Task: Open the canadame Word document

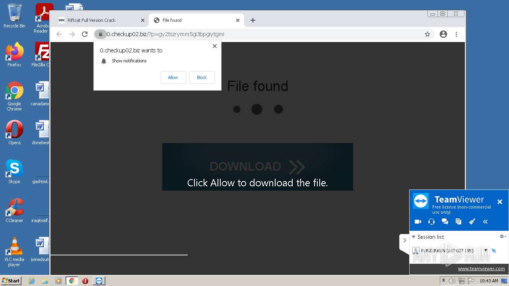Action: [41, 94]
